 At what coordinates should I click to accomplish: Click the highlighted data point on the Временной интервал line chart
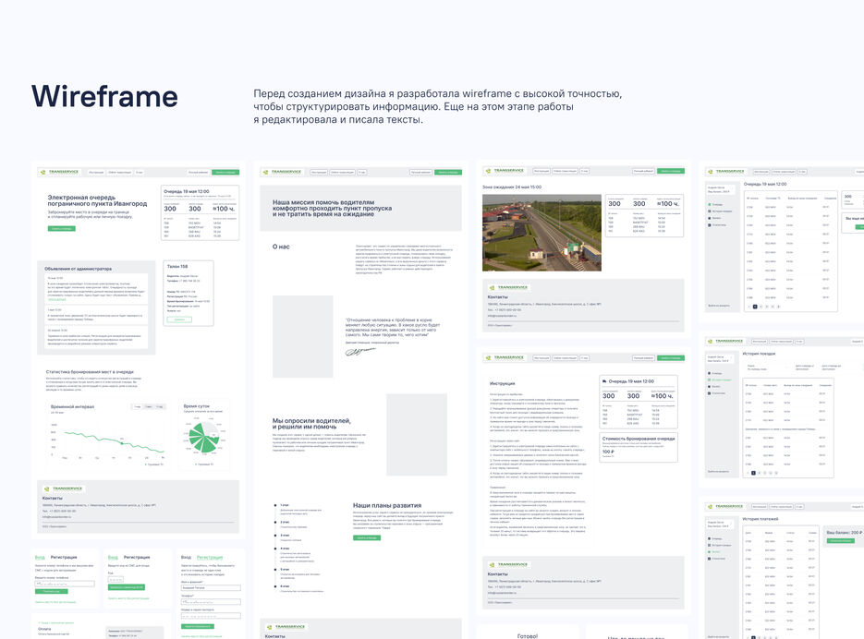pyautogui.click(x=122, y=442)
